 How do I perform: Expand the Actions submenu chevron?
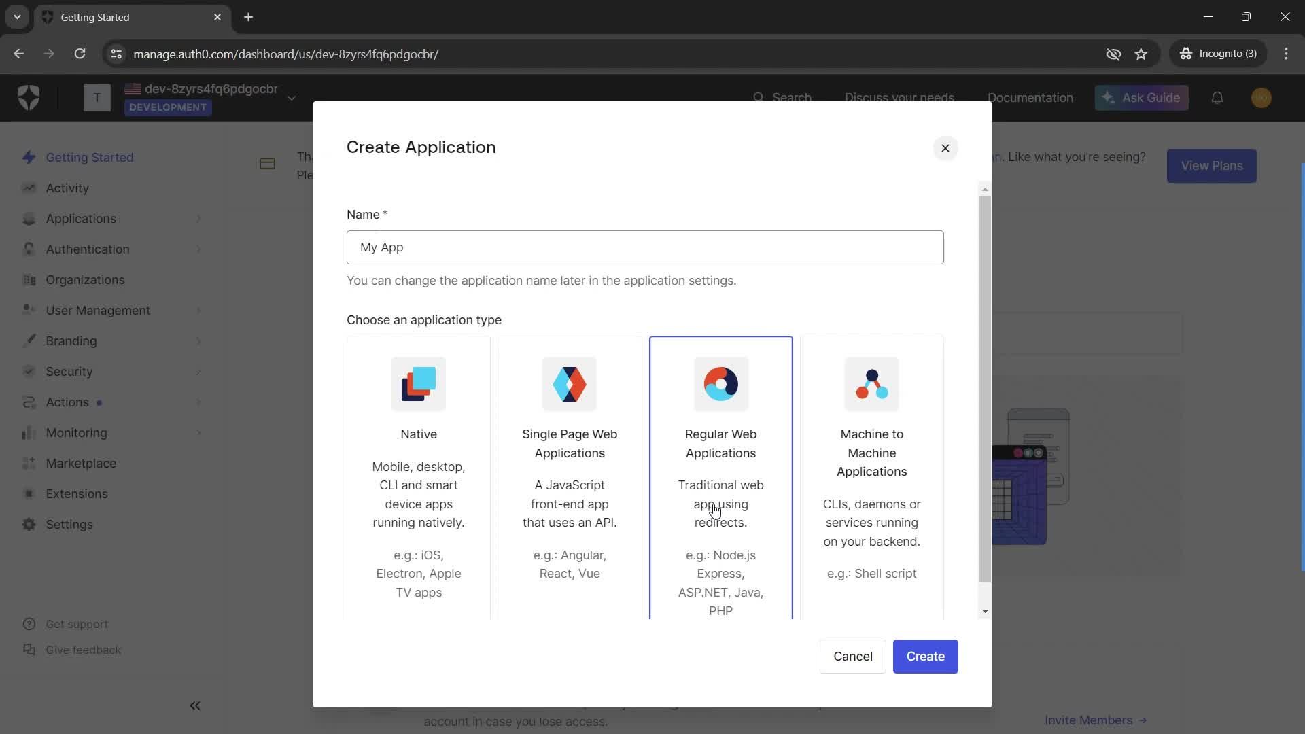[198, 402]
